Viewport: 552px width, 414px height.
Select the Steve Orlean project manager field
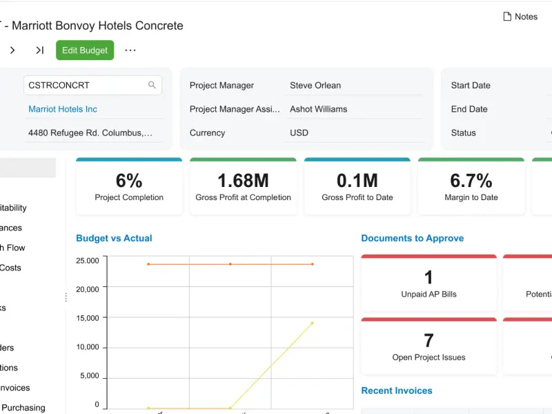click(353, 85)
